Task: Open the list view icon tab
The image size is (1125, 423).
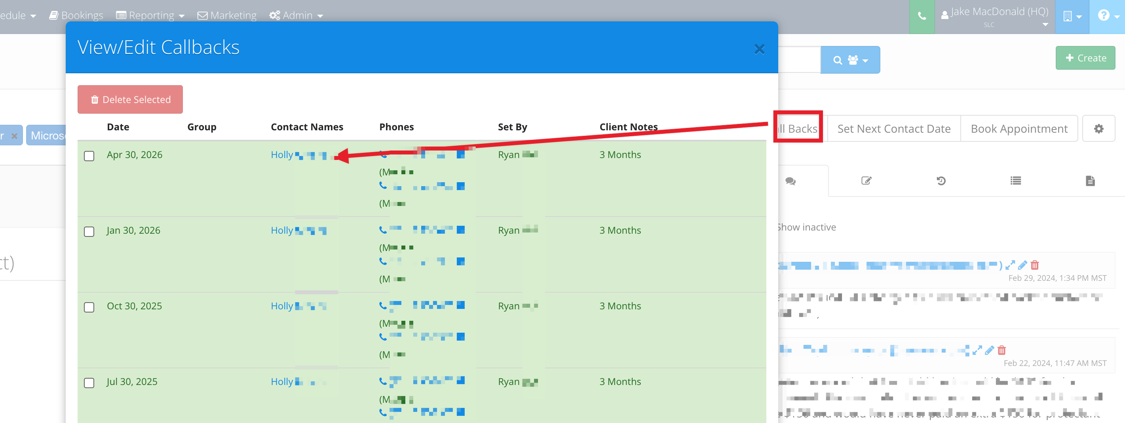Action: [1015, 181]
